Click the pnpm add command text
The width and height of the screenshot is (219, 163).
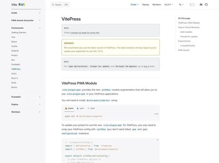pyautogui.click(x=83, y=116)
